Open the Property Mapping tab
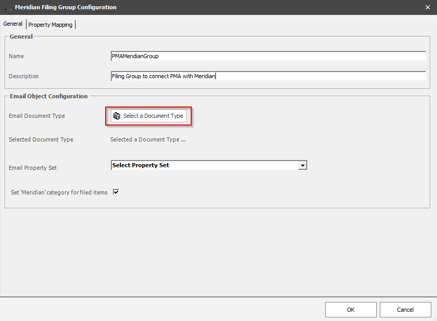 [x=51, y=25]
